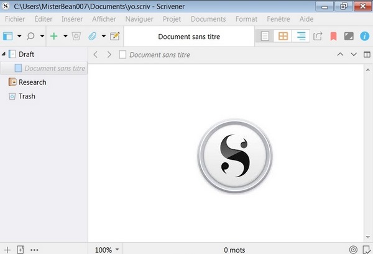
Task: Click inside the empty editor text area
Action: [x=226, y=153]
